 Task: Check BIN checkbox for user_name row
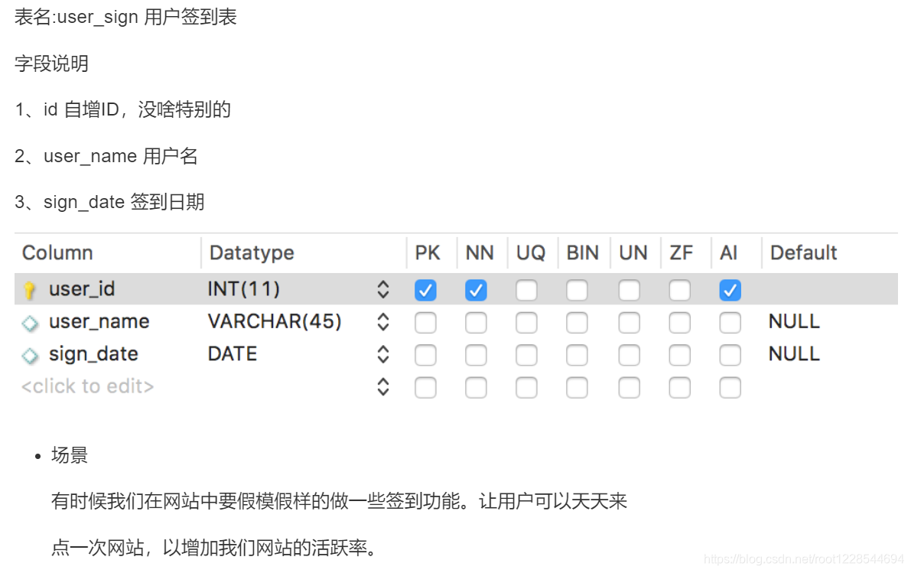[577, 323]
